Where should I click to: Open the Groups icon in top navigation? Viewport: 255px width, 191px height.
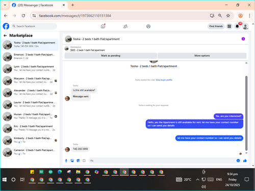click(148, 26)
